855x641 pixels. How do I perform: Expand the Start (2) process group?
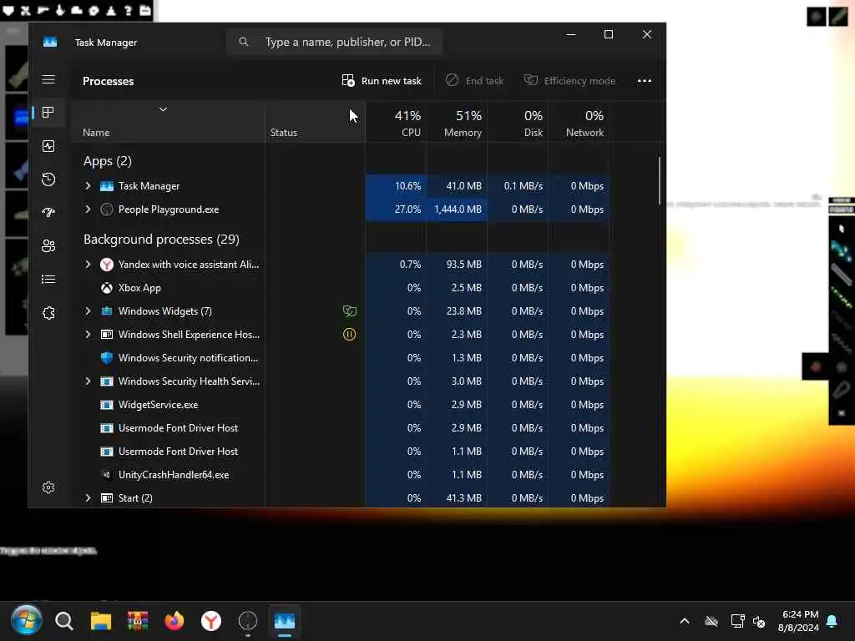click(x=88, y=498)
